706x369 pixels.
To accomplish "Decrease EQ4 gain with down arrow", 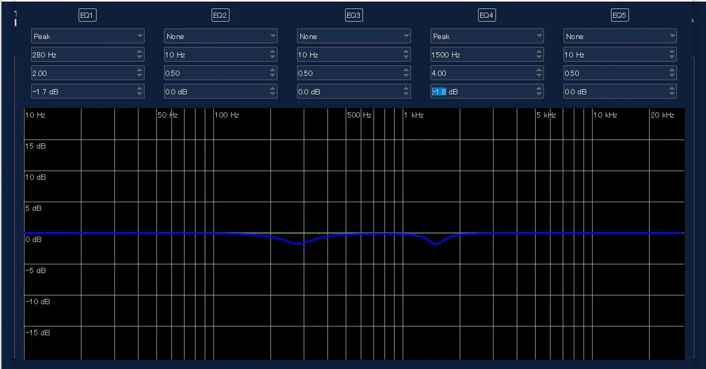I will click(x=539, y=95).
